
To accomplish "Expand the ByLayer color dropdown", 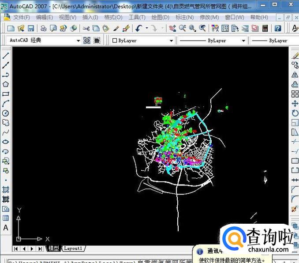I will [x=172, y=41].
